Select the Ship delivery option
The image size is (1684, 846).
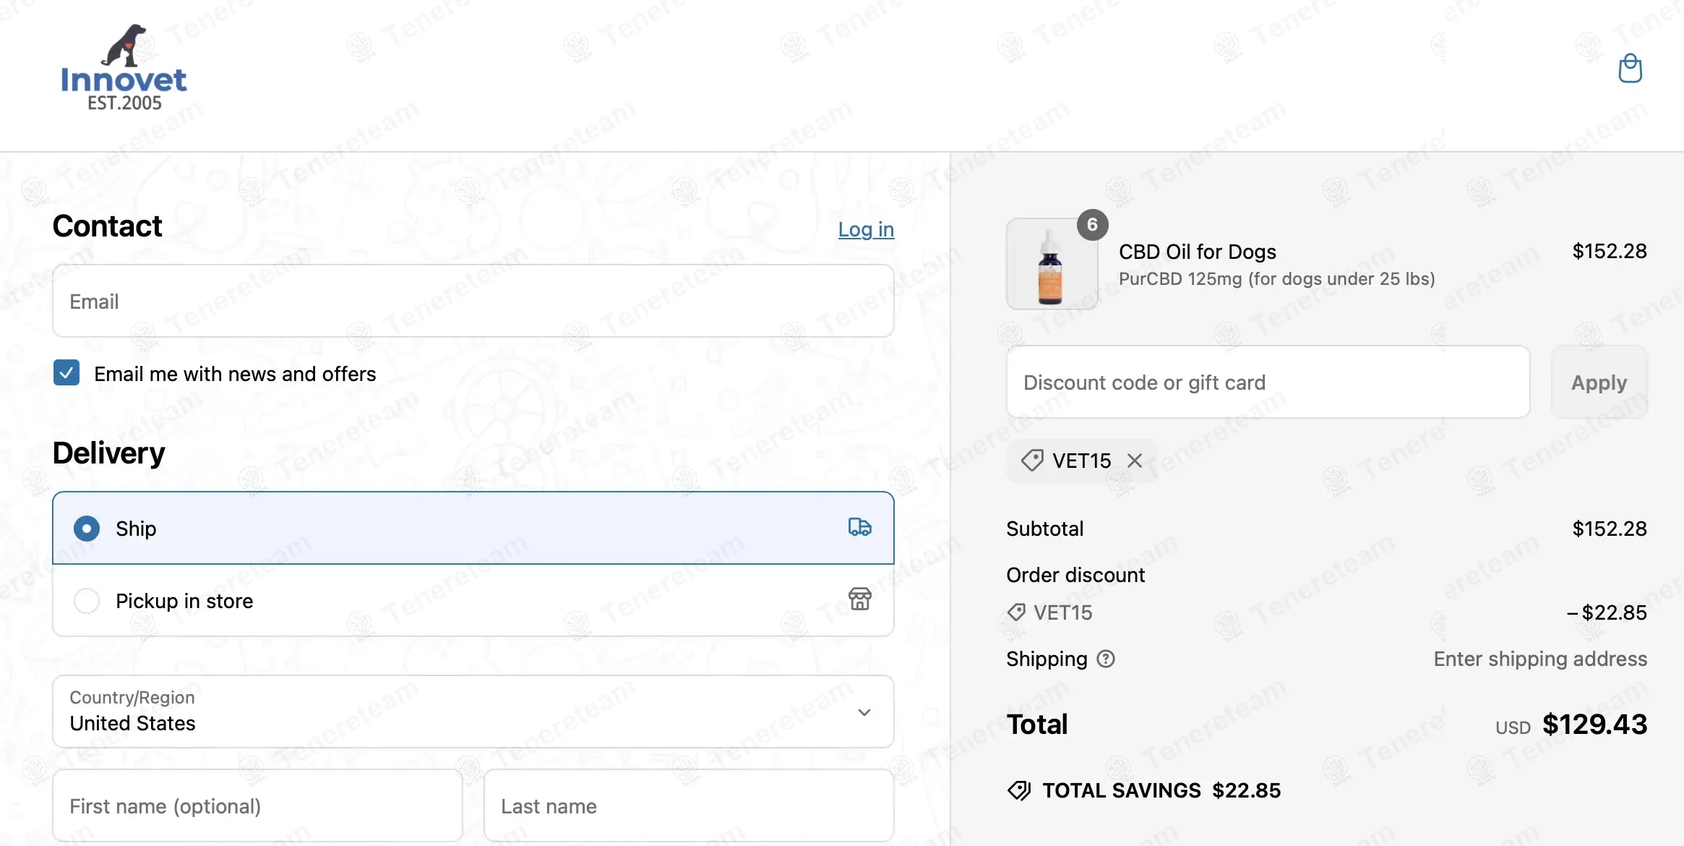coord(473,528)
